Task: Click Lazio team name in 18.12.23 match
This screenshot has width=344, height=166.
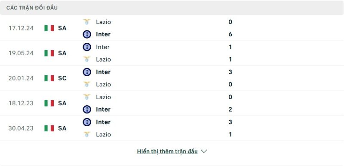Action: point(103,97)
